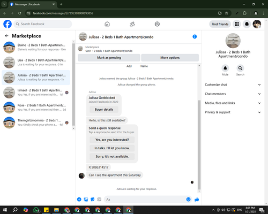The width and height of the screenshot is (268, 214).
Task: Open File Explorer from the taskbar
Action: click(x=56, y=210)
